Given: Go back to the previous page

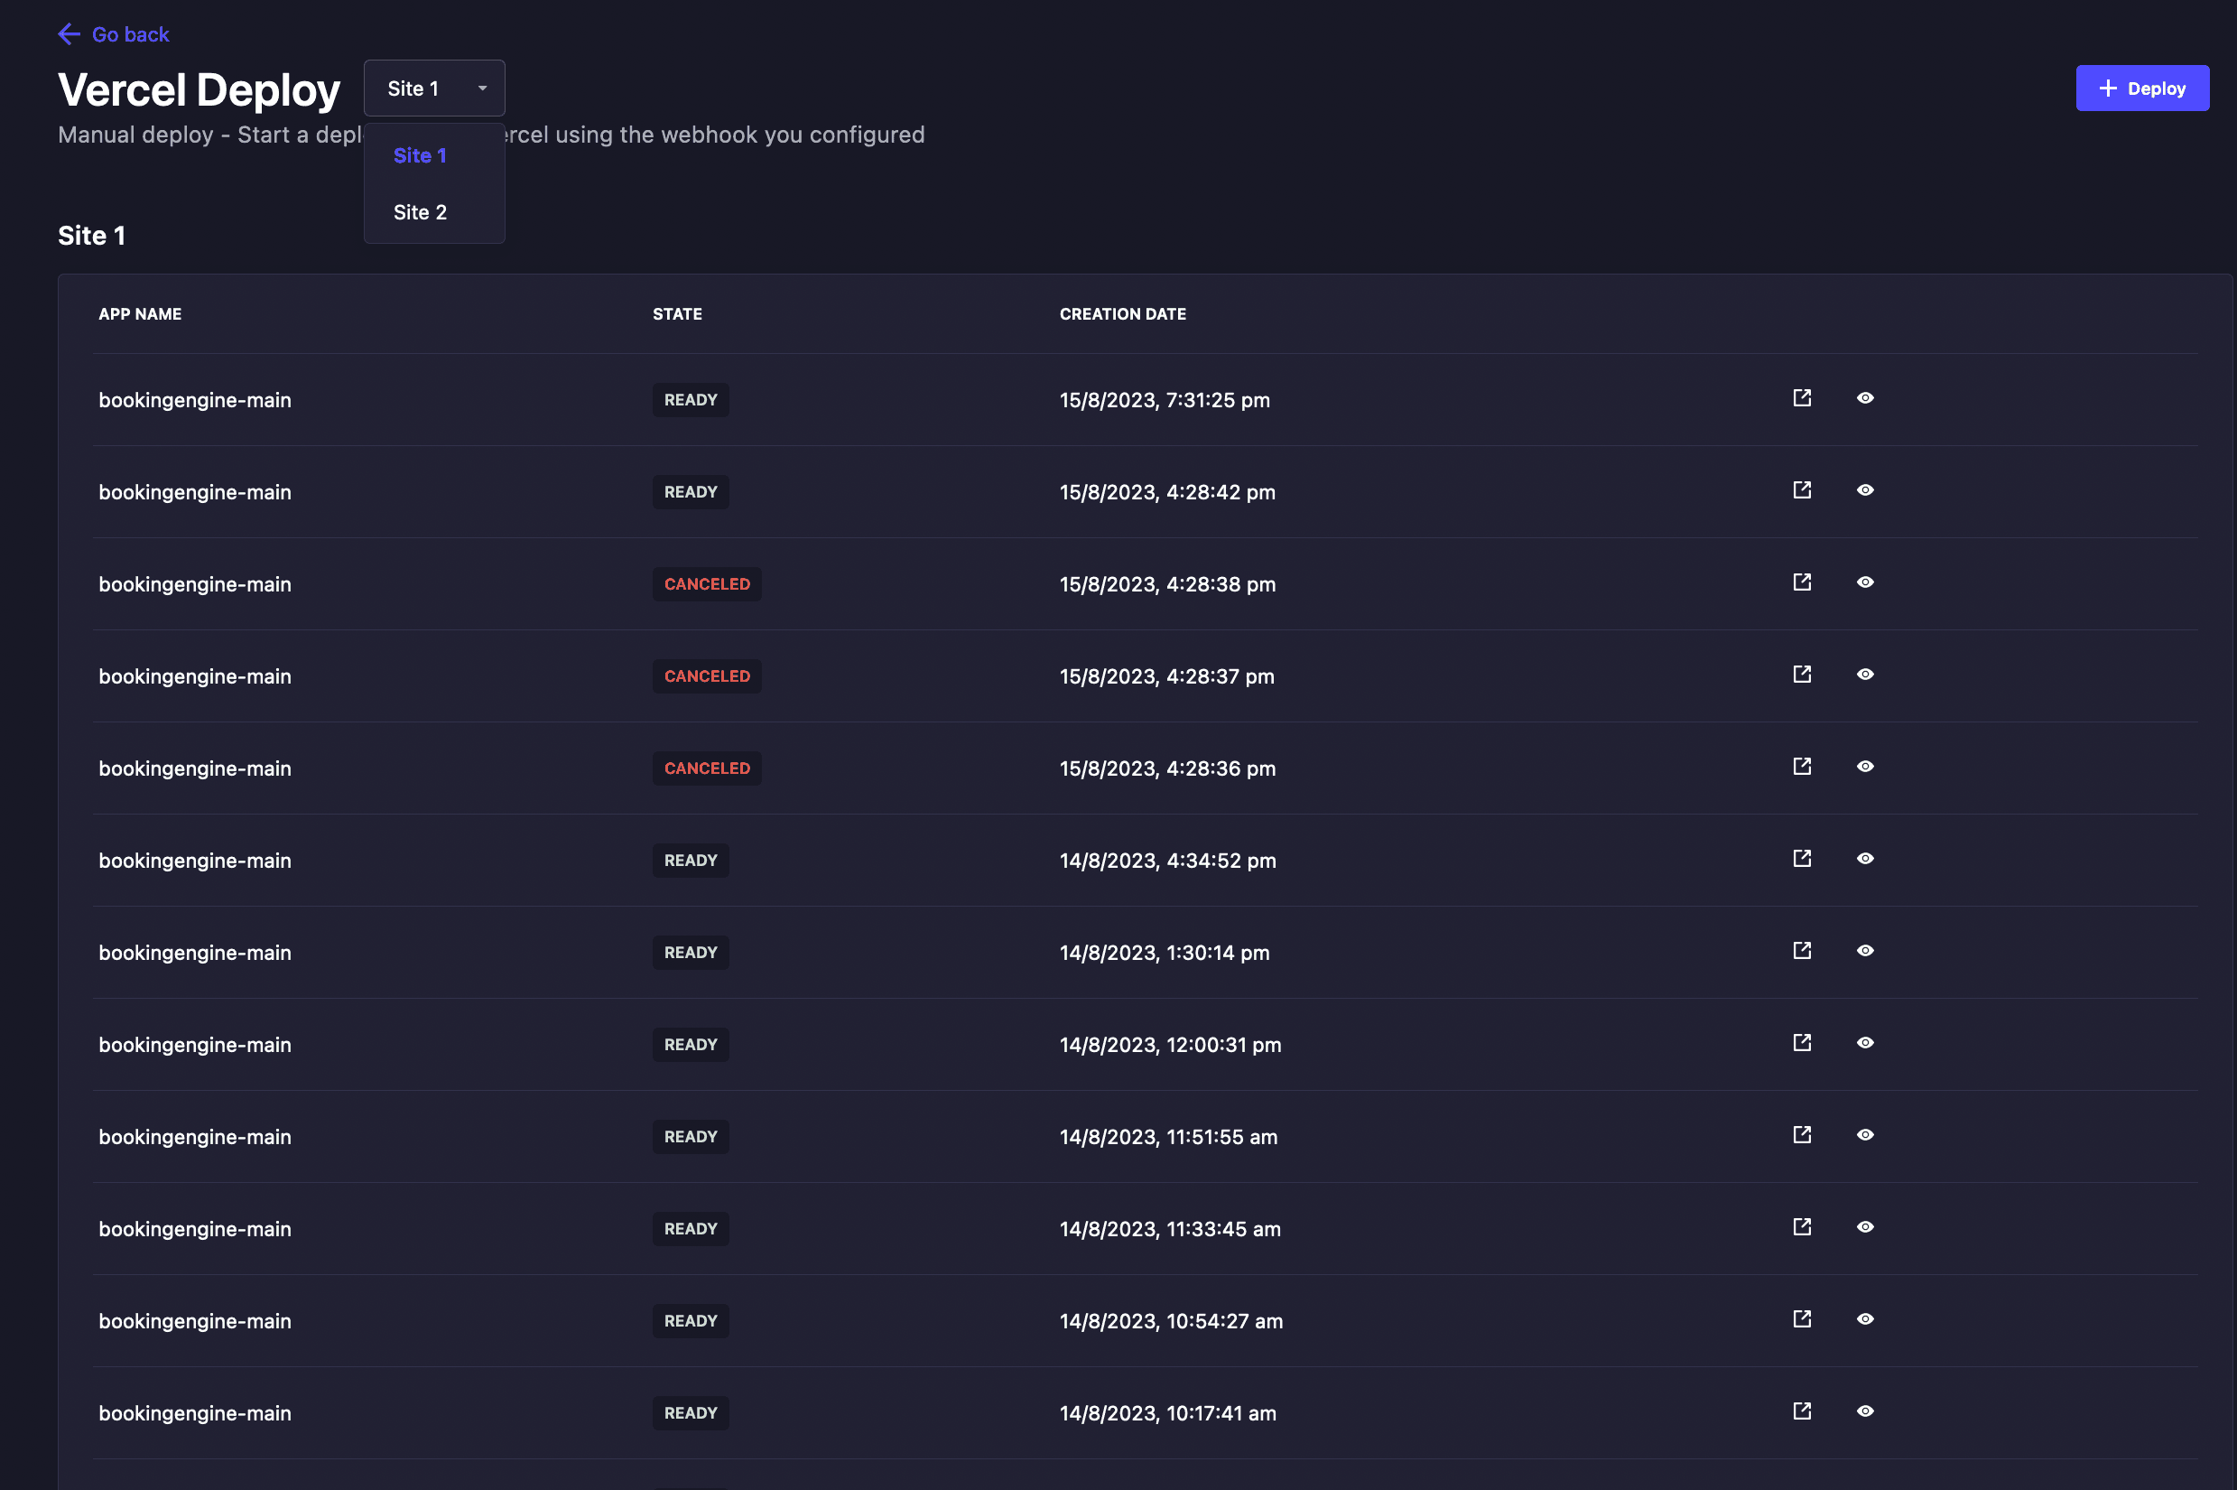Looking at the screenshot, I should pos(114,35).
